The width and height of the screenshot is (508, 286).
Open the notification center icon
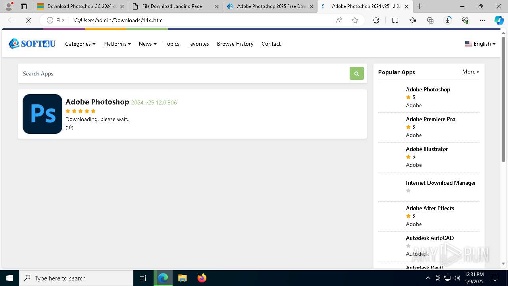(x=495, y=278)
